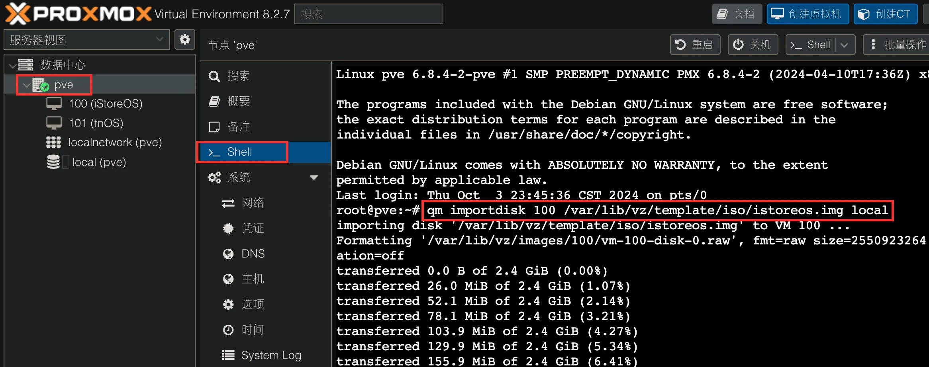Click the 'Last login' terminal line
The height and width of the screenshot is (367, 929).
coord(521,195)
